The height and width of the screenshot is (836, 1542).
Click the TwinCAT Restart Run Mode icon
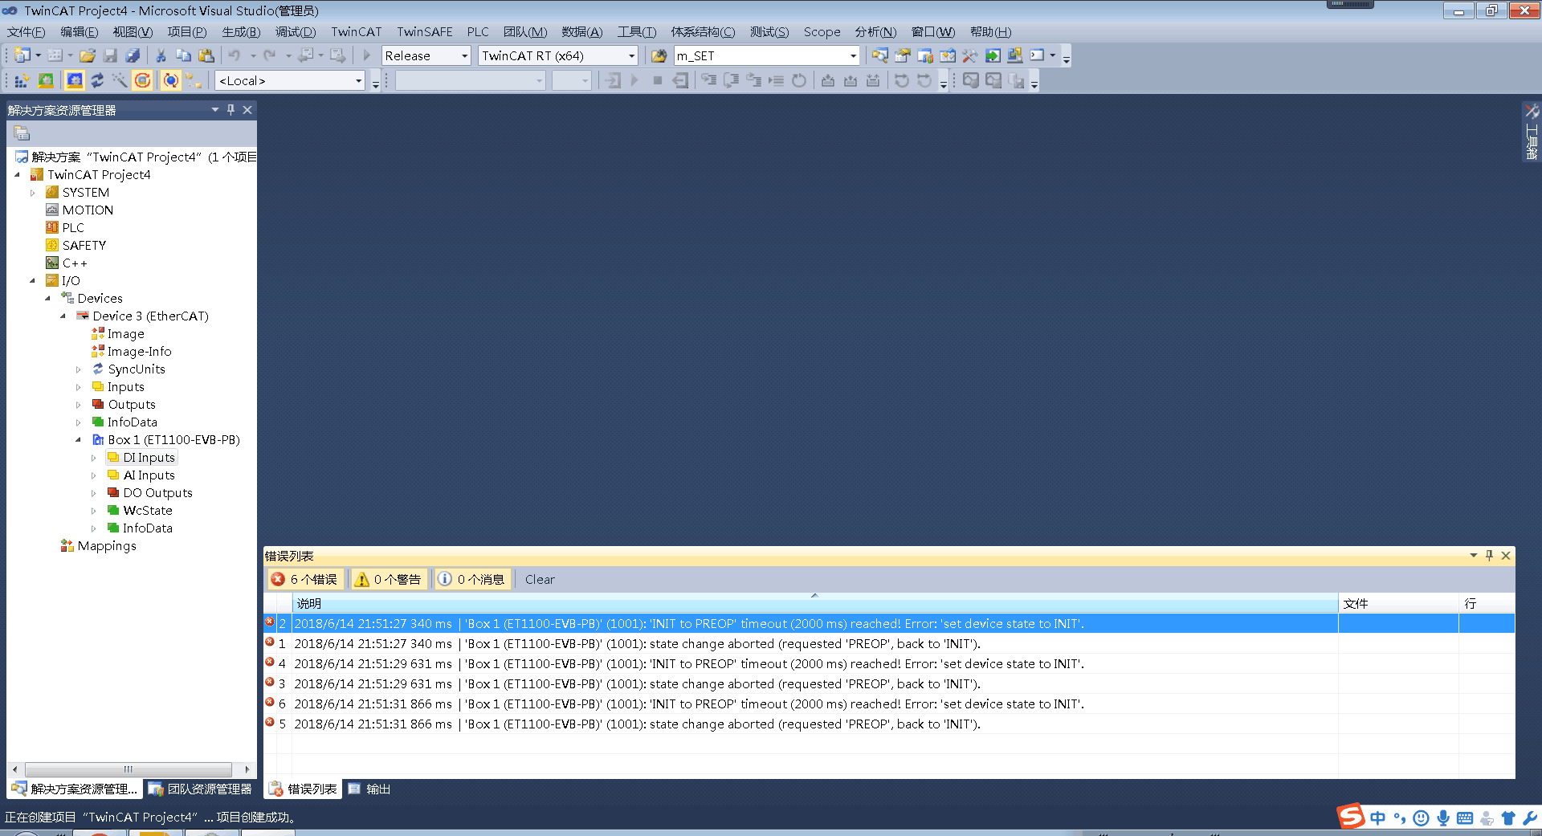47,80
